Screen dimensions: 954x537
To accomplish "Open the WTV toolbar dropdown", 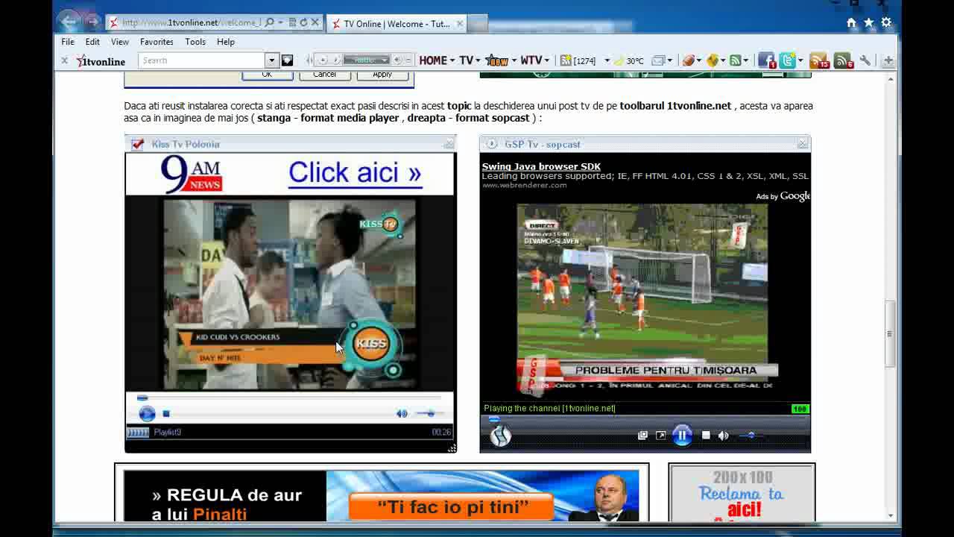I will [535, 60].
